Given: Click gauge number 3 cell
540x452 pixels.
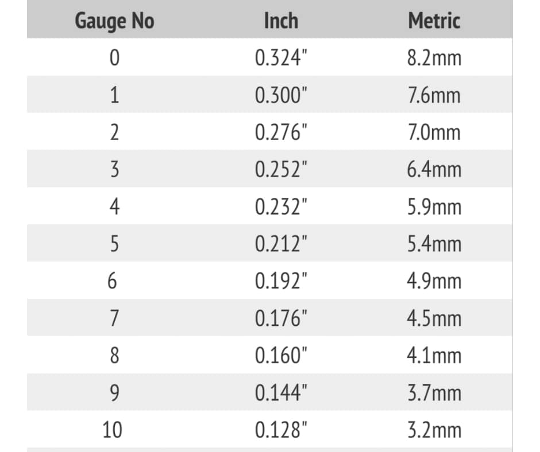Looking at the screenshot, I should tap(115, 169).
